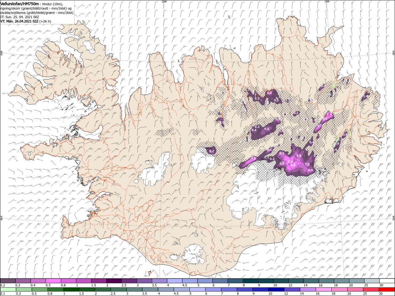Viewport: 395px width, 296px height.
Task: Click the 0.2 label under the snowfall legend
Action: tap(2, 285)
